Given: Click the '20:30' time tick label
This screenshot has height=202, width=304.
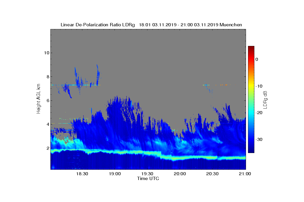Looking at the screenshot, I should pyautogui.click(x=213, y=174).
